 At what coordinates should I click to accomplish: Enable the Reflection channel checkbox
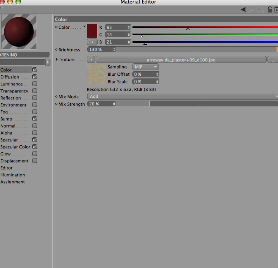(35, 97)
